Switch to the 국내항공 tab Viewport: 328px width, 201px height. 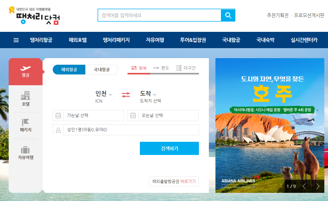pos(102,69)
